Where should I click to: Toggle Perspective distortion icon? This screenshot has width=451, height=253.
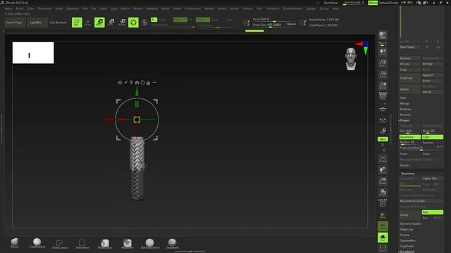pyautogui.click(x=383, y=96)
